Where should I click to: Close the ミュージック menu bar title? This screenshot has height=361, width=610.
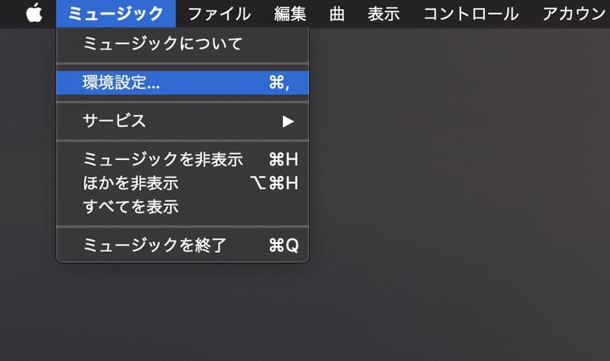116,14
